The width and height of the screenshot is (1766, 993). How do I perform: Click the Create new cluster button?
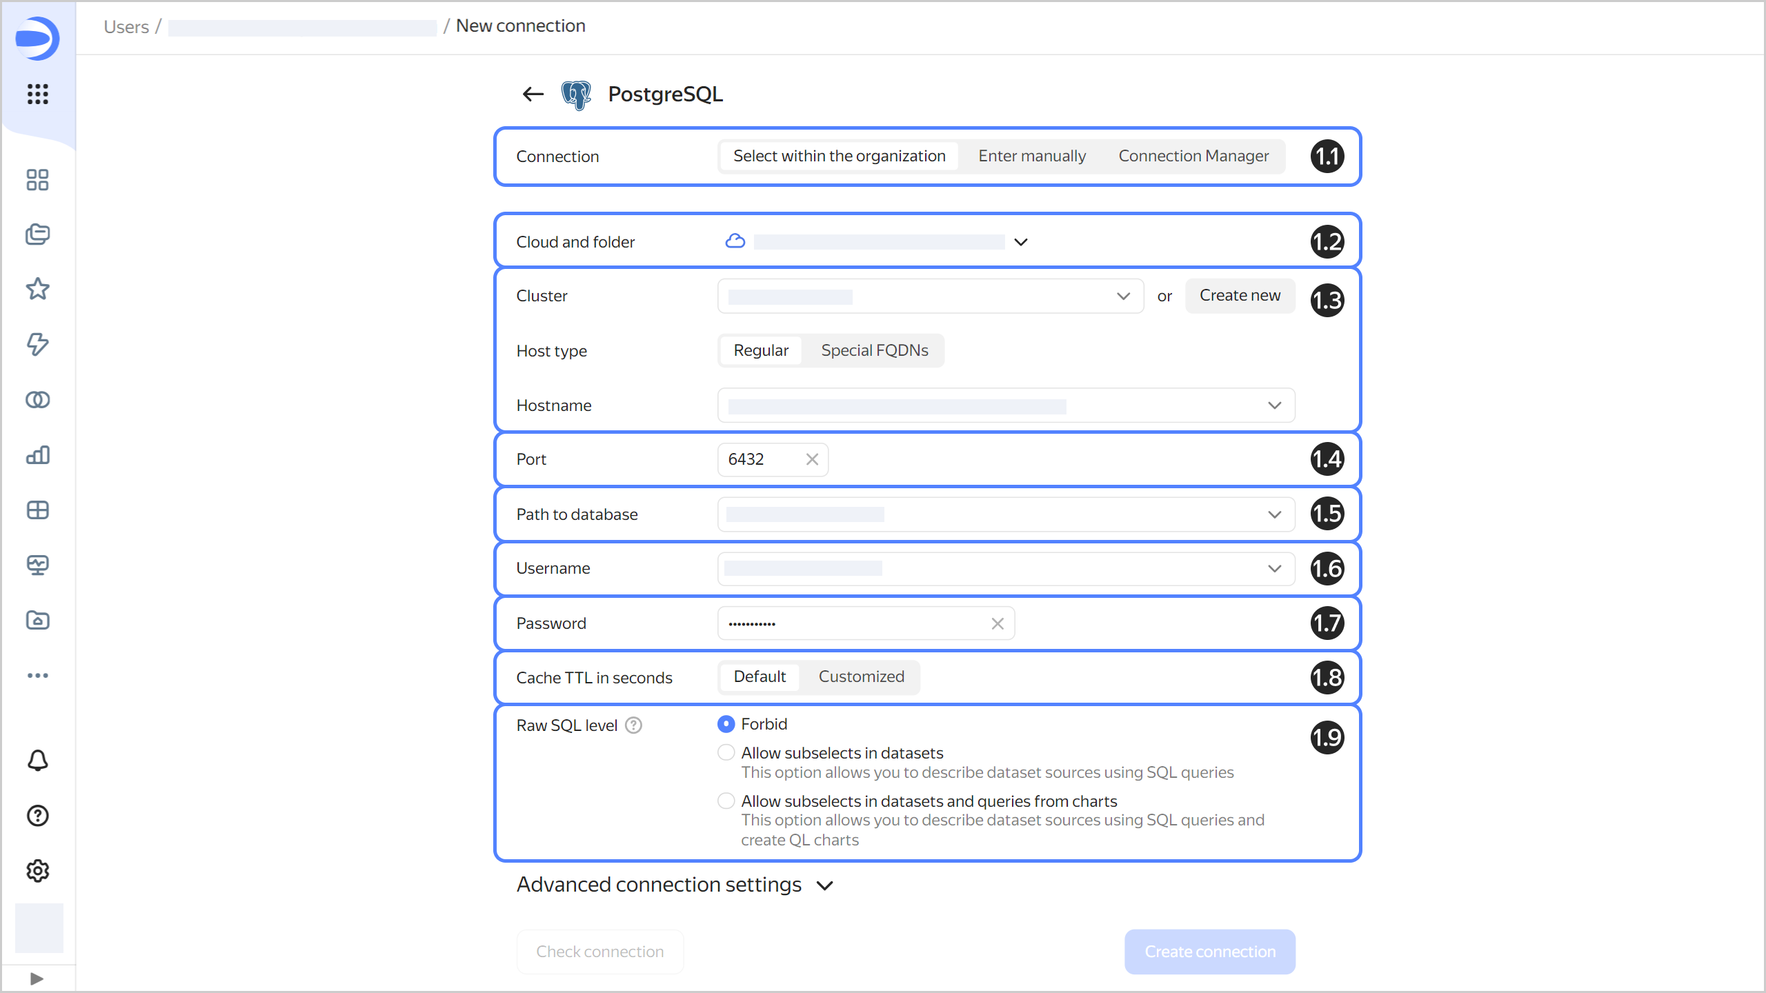1240,296
